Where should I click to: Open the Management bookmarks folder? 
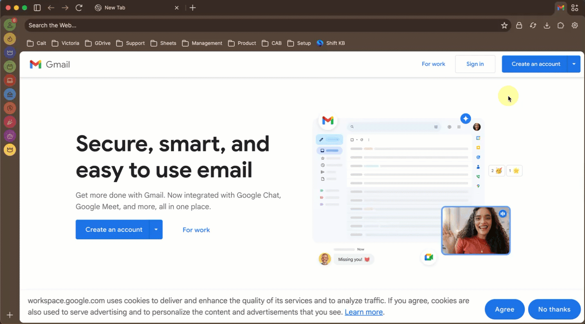202,43
